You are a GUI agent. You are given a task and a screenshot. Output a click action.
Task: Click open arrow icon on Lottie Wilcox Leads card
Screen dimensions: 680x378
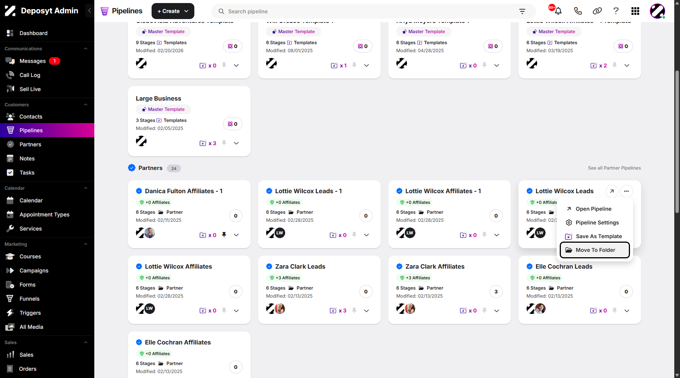612,191
